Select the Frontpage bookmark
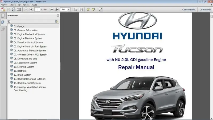 point(19,26)
